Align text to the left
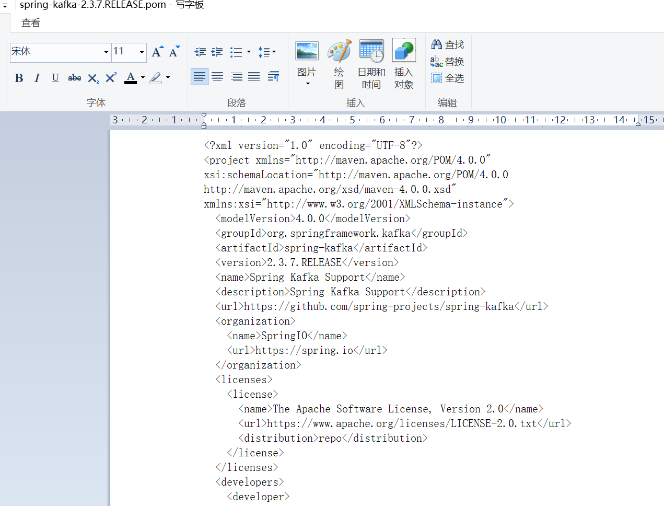 [199, 77]
